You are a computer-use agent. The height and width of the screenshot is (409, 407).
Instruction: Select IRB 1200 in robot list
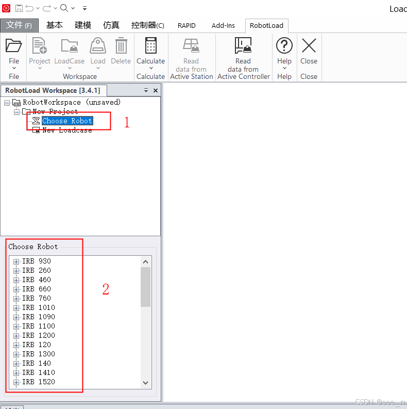39,335
